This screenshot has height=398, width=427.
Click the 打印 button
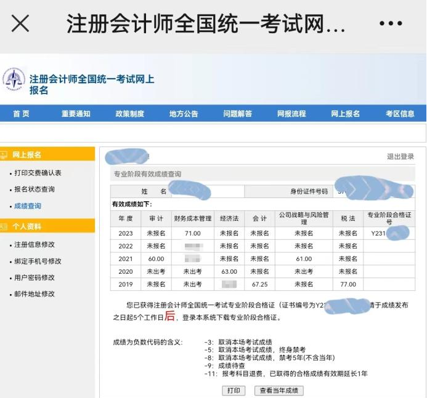pyautogui.click(x=234, y=391)
